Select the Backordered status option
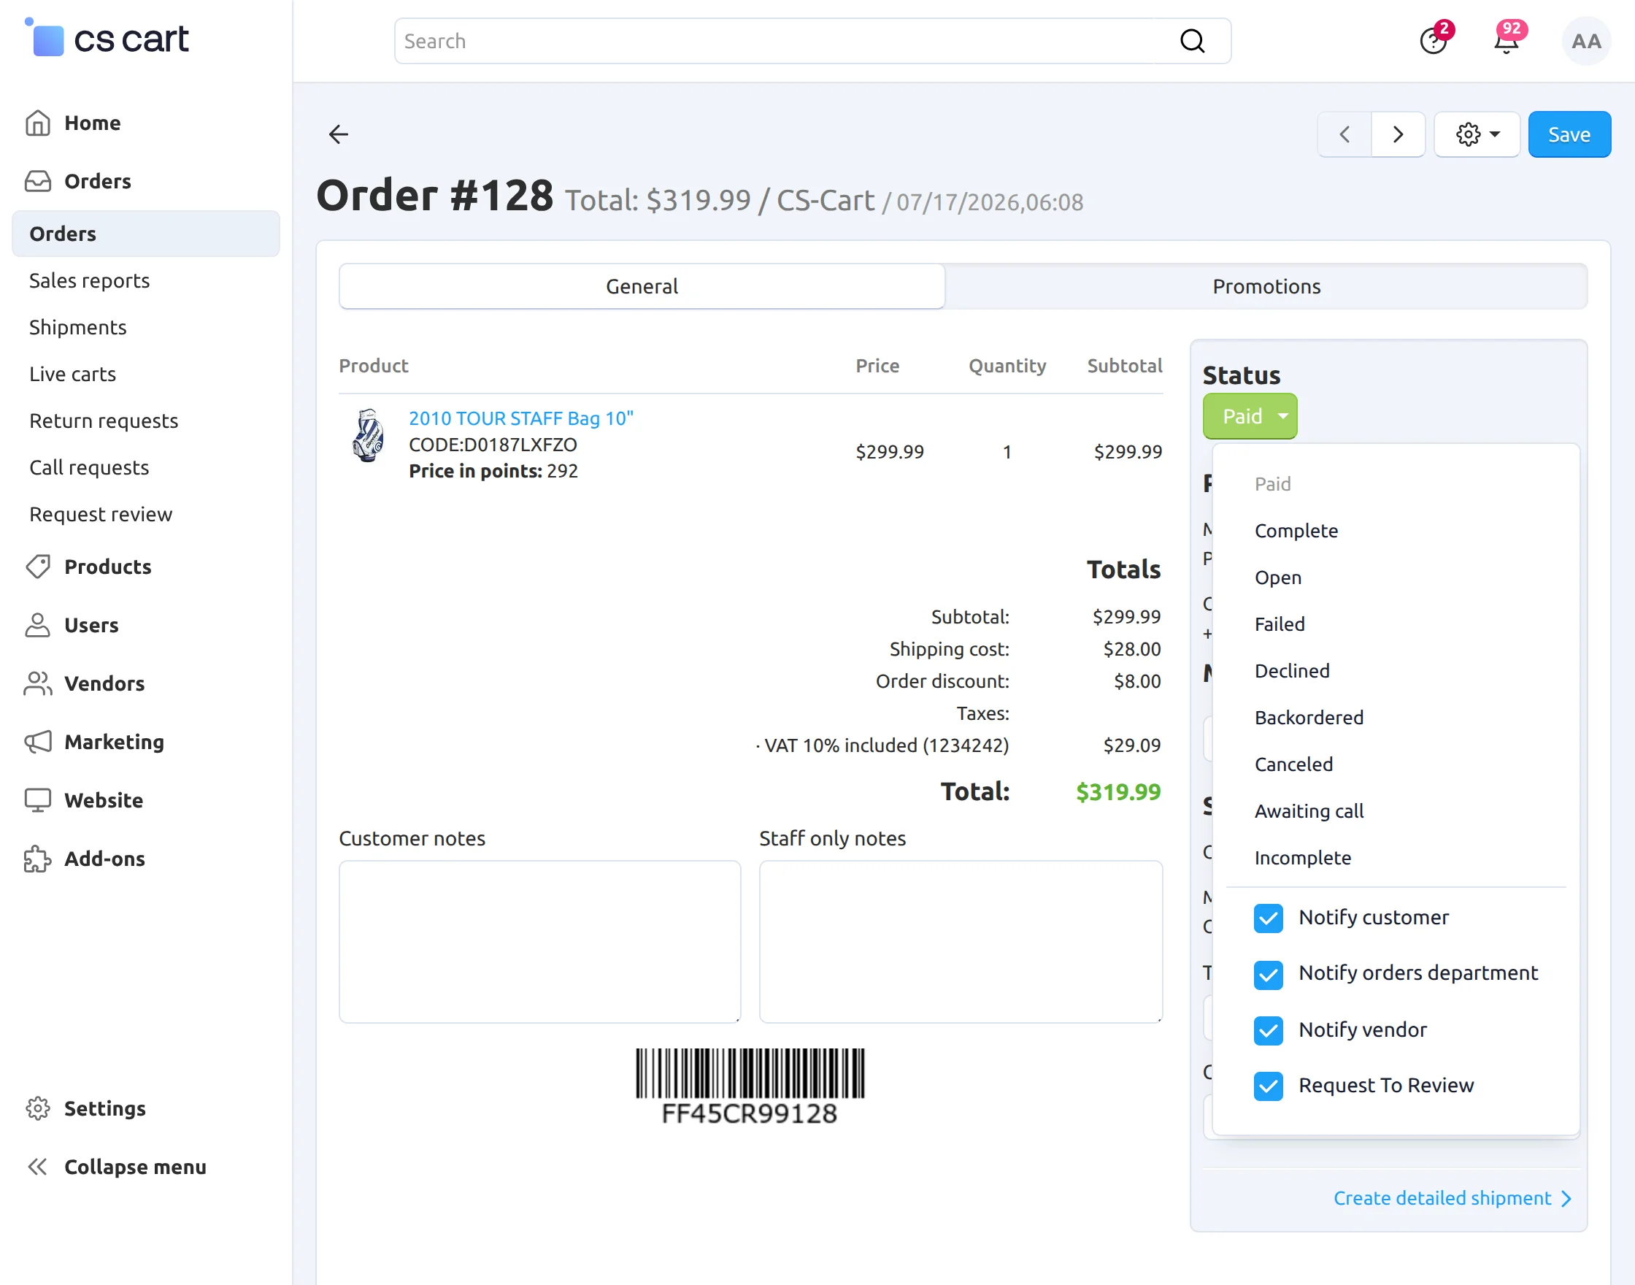The width and height of the screenshot is (1635, 1285). (x=1309, y=717)
